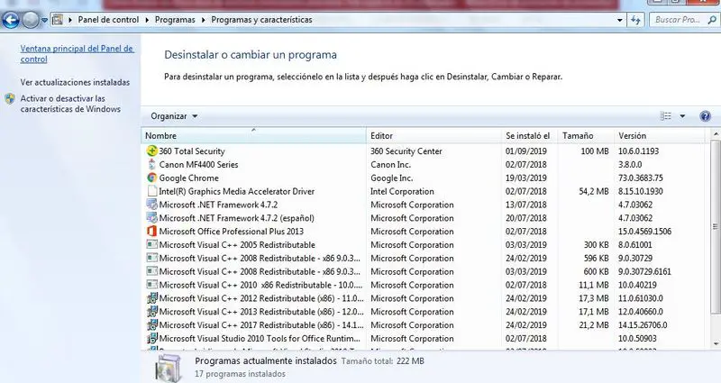
Task: Click the 21,2 MB size cell
Action: click(x=594, y=324)
